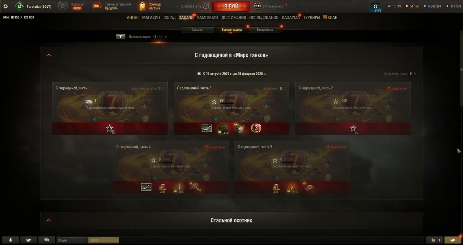Viewport: 463px width, 245px height.
Task: Open the settings gear menu
Action: point(5,6)
